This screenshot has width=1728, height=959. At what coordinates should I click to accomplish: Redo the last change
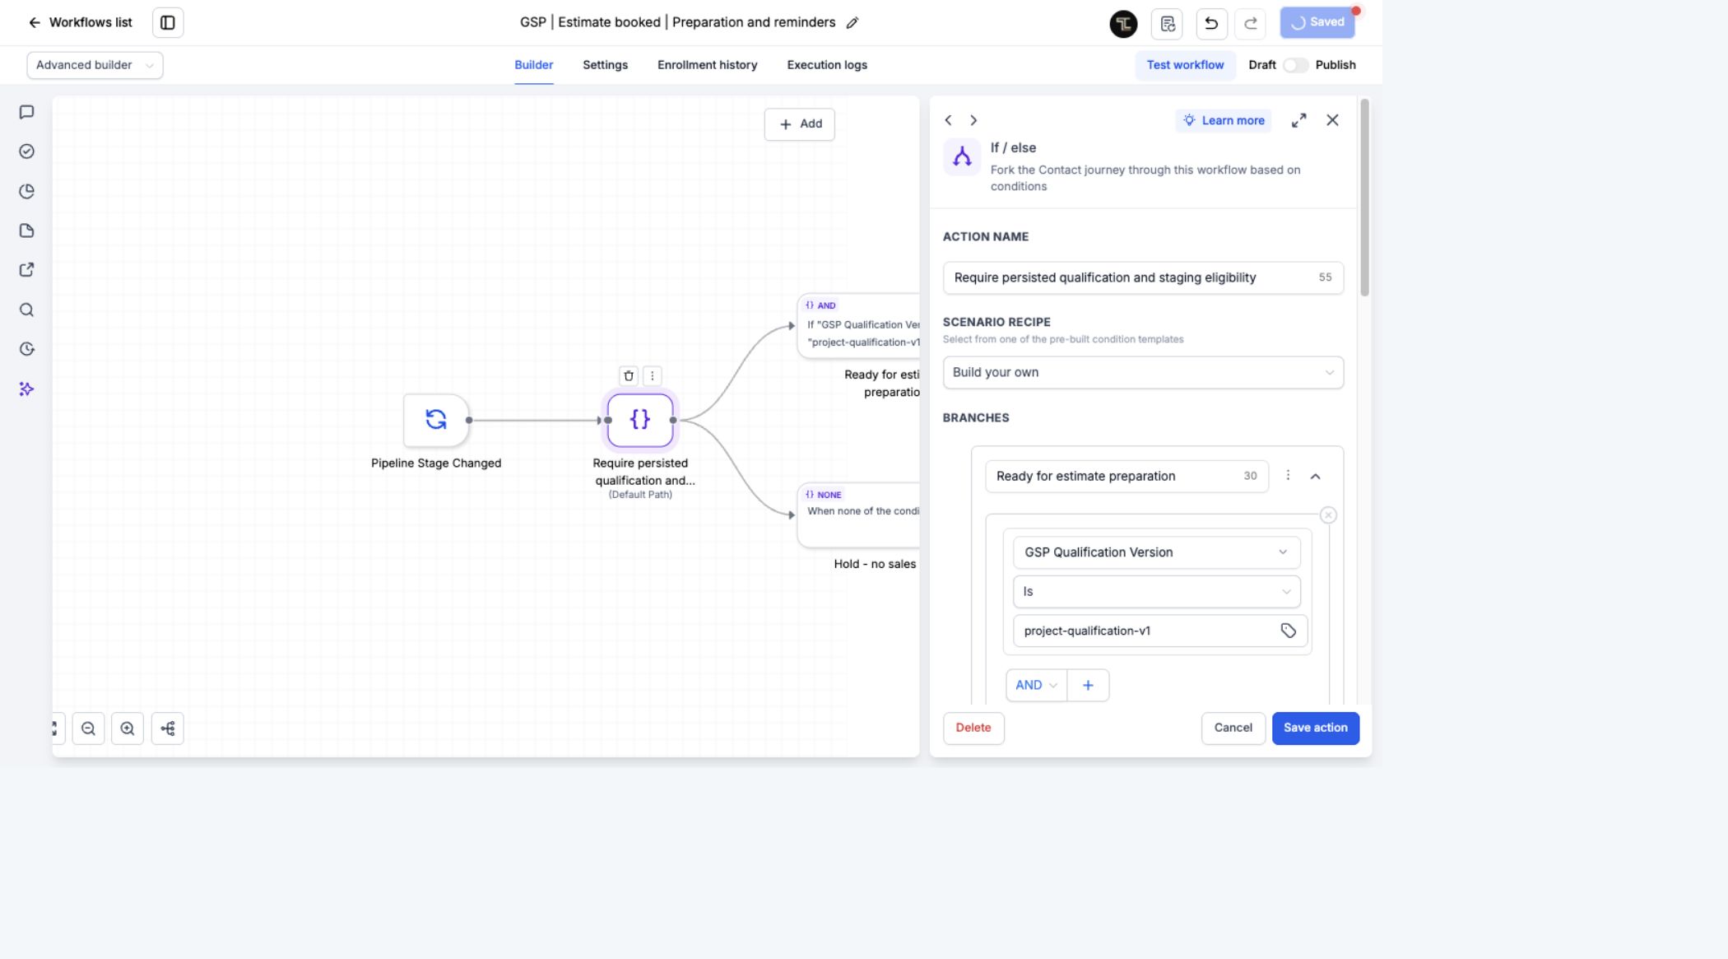tap(1251, 23)
